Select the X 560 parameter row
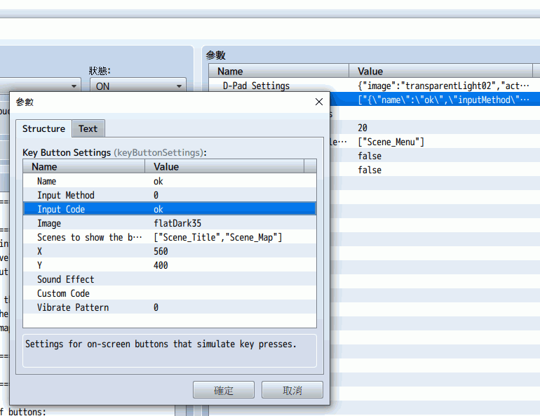Viewport: 540px width, 416px height. [170, 251]
